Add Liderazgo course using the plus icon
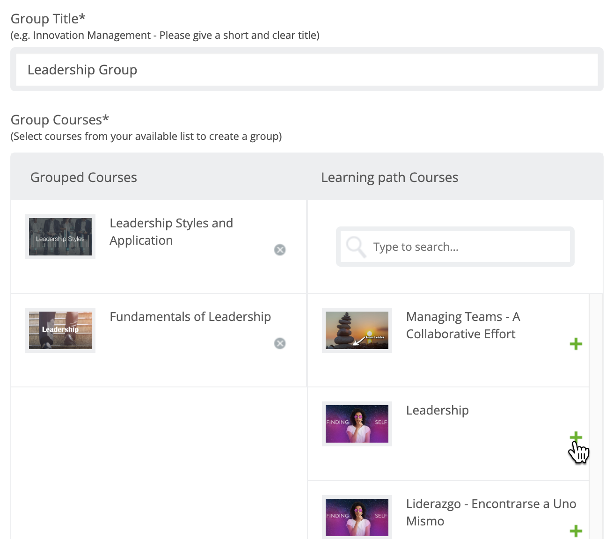The width and height of the screenshot is (613, 539). coord(576,531)
